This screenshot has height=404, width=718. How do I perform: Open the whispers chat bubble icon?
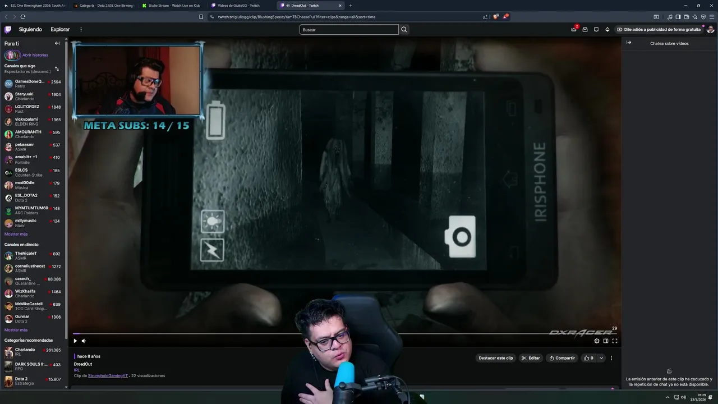596,29
